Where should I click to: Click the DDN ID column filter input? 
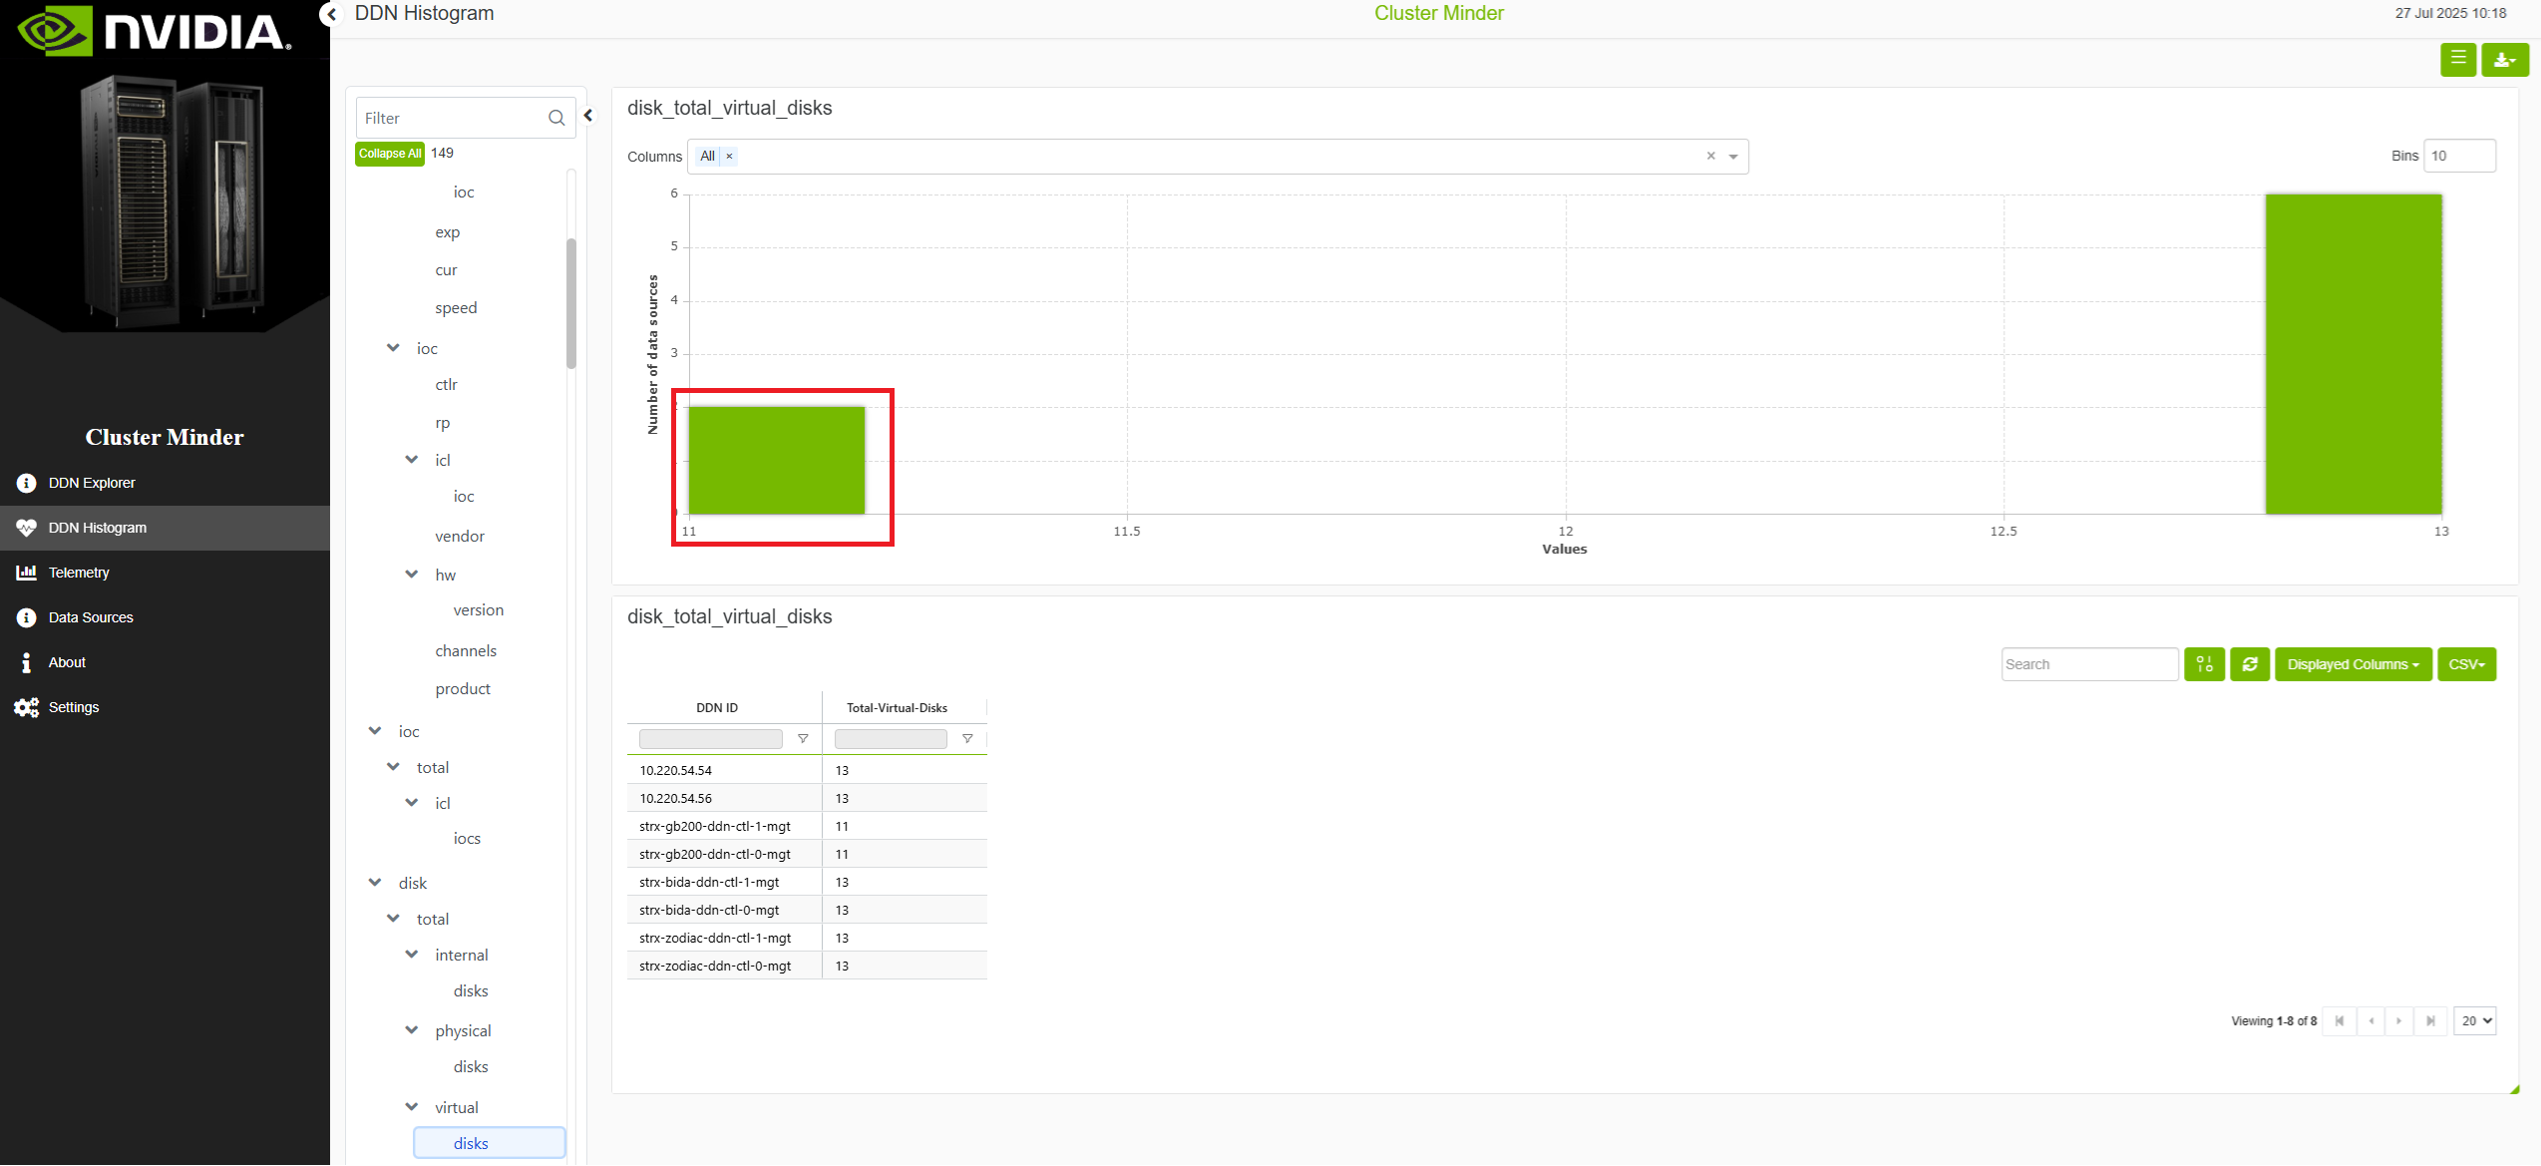click(711, 739)
